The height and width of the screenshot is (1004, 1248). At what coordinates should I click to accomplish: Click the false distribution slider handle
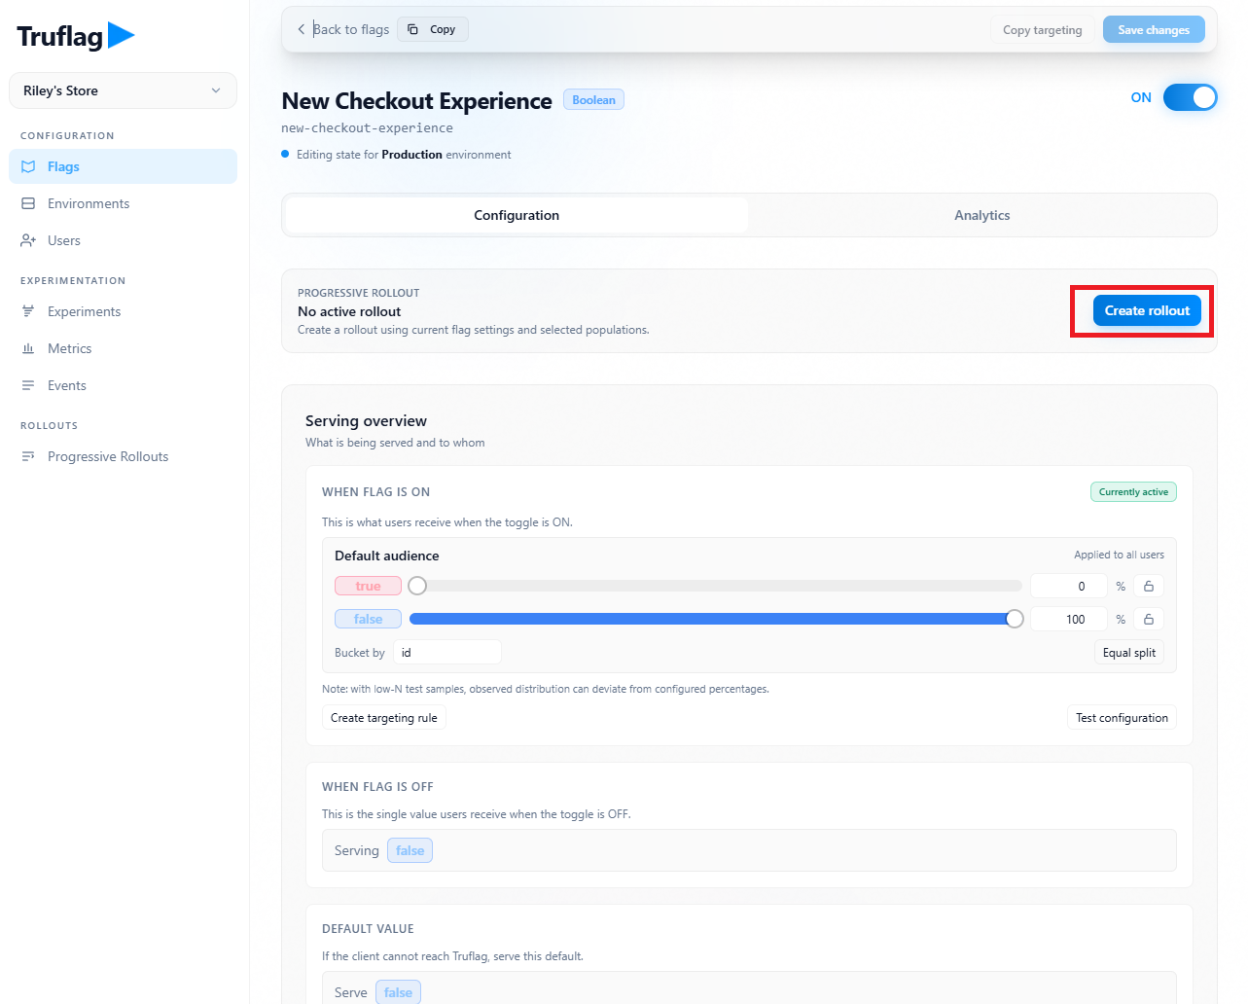click(1015, 619)
